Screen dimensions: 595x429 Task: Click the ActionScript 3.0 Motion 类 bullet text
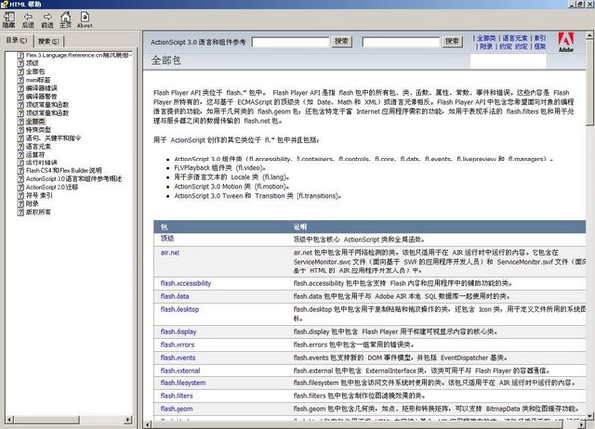coord(231,187)
